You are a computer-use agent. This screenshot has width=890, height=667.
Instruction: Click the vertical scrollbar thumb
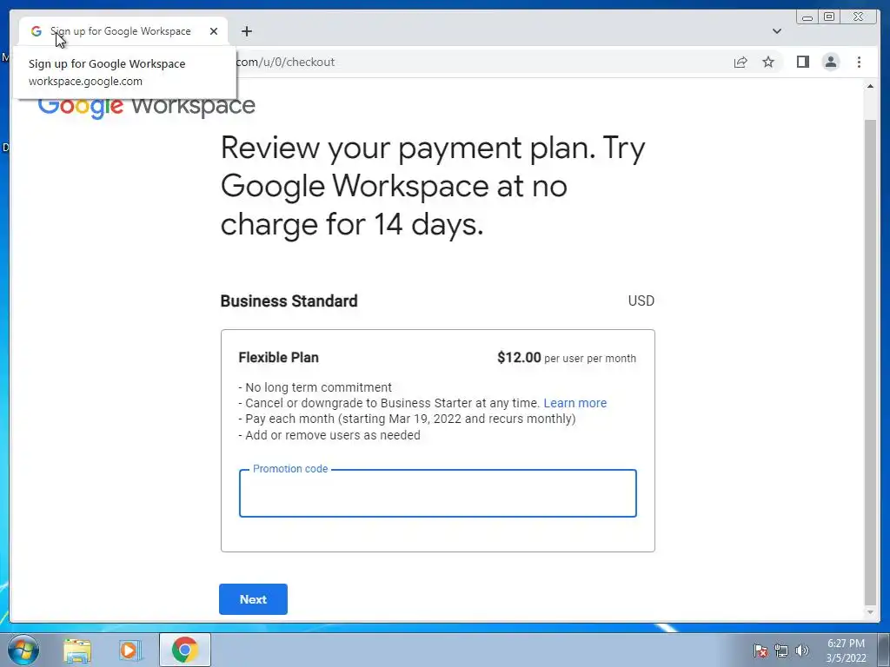(870, 363)
